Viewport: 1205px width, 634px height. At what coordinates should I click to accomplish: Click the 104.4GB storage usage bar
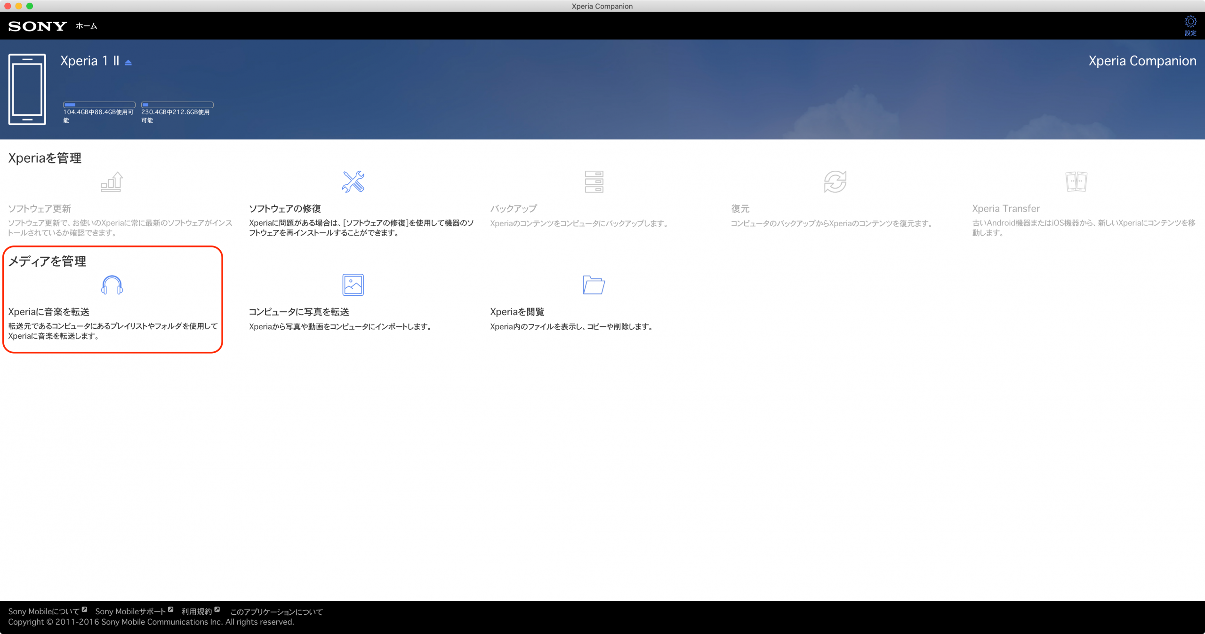[99, 105]
